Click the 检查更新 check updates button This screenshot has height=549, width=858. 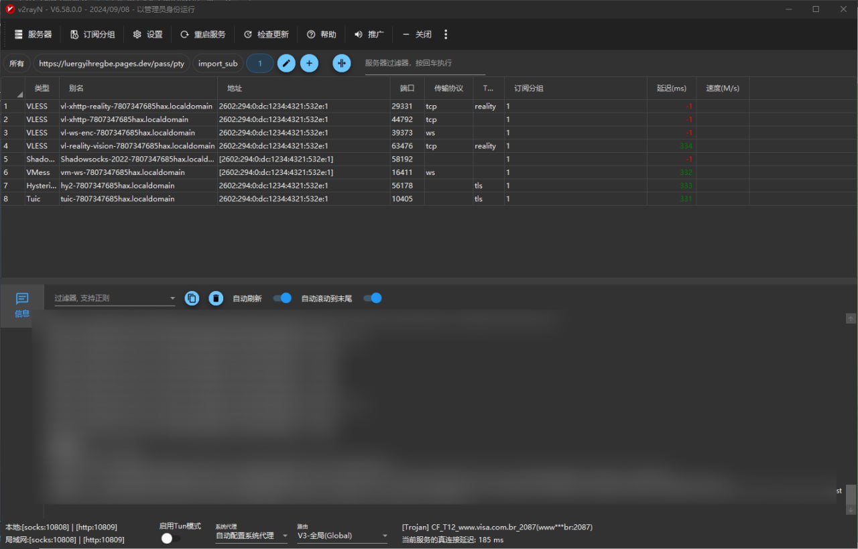[x=266, y=35]
